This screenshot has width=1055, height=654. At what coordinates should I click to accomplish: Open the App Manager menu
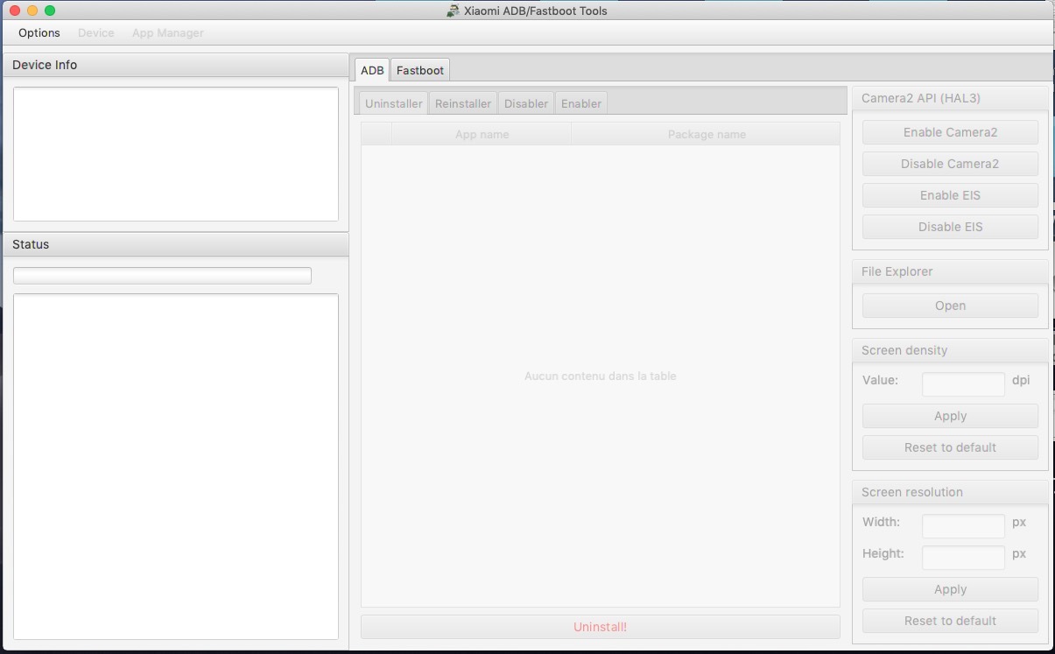[167, 33]
